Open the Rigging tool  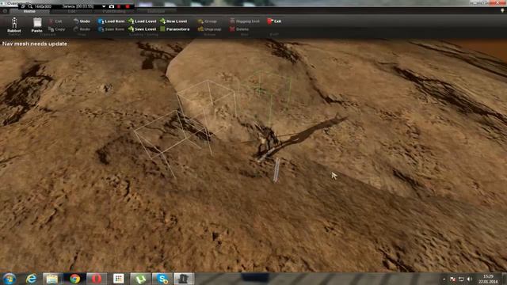245,21
